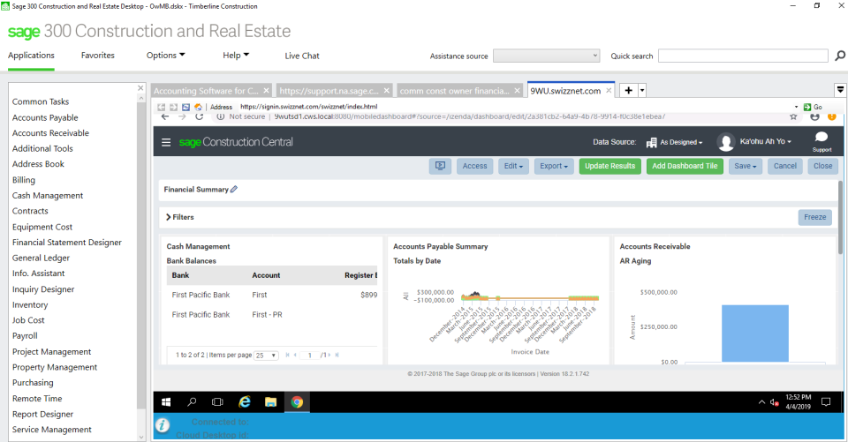Open the Export dropdown button
This screenshot has width=848, height=442.
[554, 166]
